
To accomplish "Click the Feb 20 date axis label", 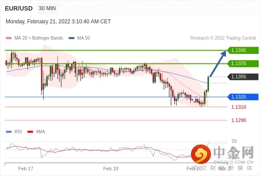I will [x=194, y=169].
